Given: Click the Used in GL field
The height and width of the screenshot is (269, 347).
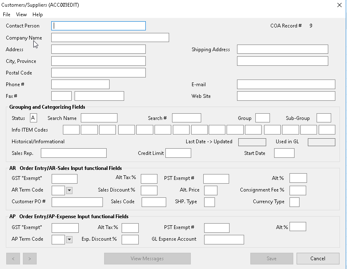Looking at the screenshot, I should [322, 142].
